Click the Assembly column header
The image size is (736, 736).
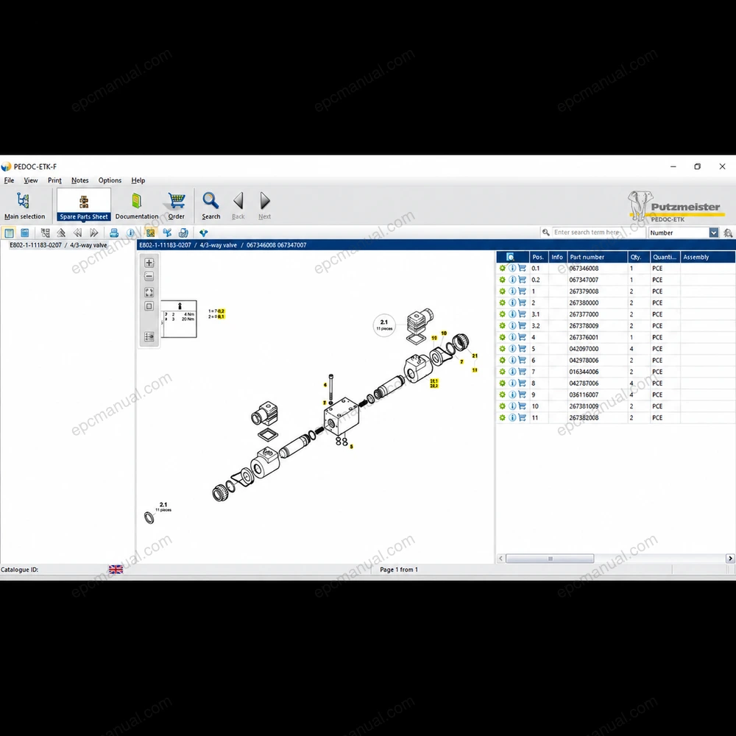[707, 257]
